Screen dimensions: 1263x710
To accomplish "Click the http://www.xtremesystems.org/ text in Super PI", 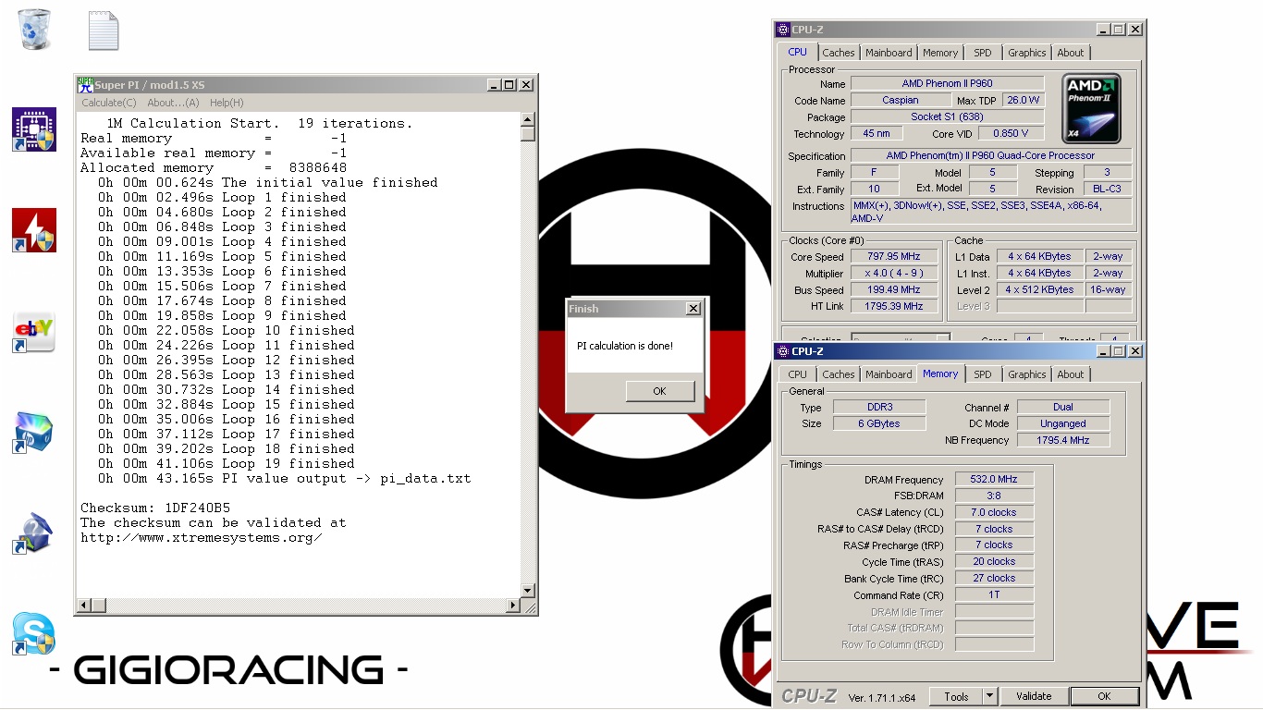I will (x=202, y=537).
